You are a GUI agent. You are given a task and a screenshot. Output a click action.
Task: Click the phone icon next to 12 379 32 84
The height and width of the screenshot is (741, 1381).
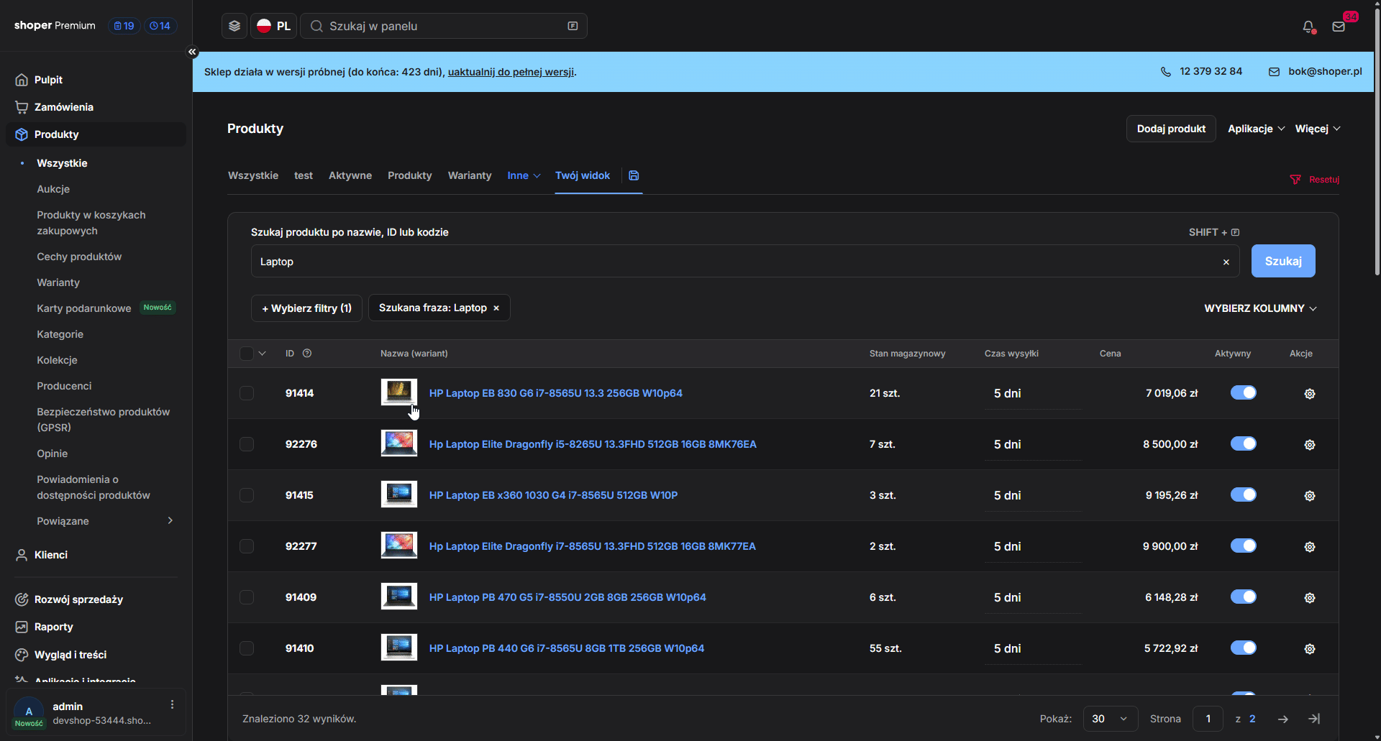point(1166,72)
